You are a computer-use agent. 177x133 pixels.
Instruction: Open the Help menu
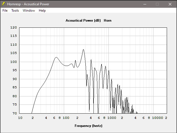click(42, 11)
